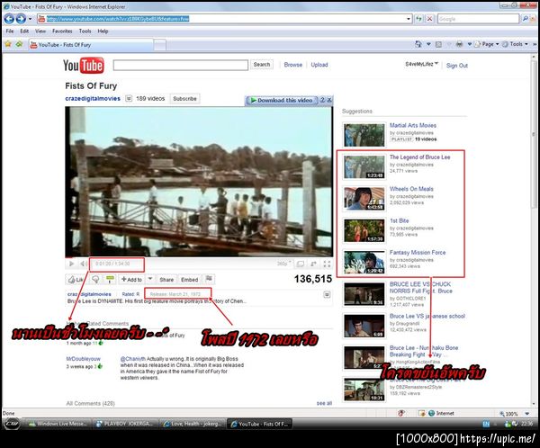Click see all comments link

click(x=324, y=403)
